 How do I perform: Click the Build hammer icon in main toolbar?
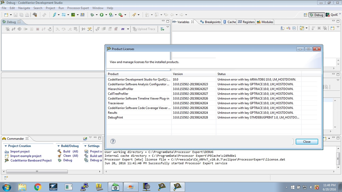coord(35,15)
